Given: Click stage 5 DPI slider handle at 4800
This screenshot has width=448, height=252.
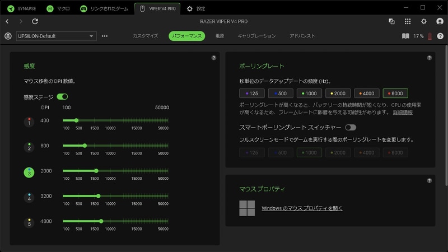Looking at the screenshot, I should click(x=101, y=221).
